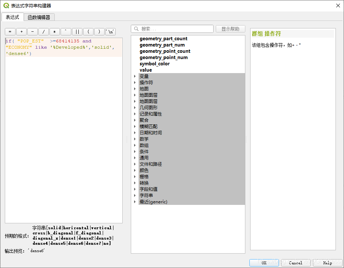
Task: Insert an opening parenthesis
Action: point(88,32)
